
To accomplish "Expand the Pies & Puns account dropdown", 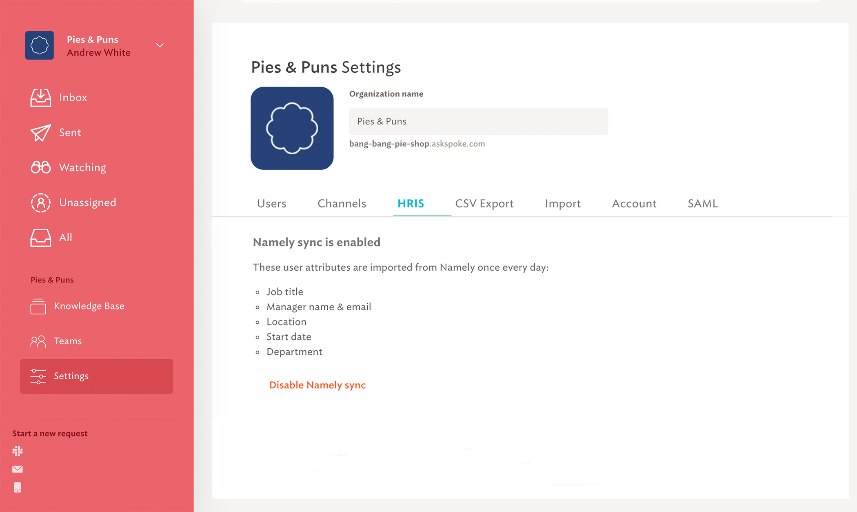I will point(160,45).
